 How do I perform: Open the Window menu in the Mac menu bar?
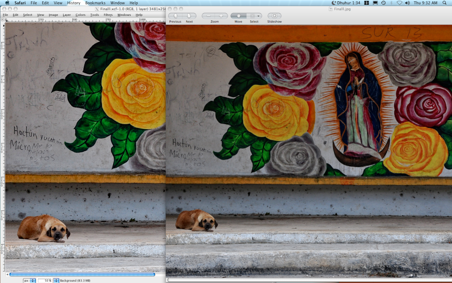pos(117,3)
